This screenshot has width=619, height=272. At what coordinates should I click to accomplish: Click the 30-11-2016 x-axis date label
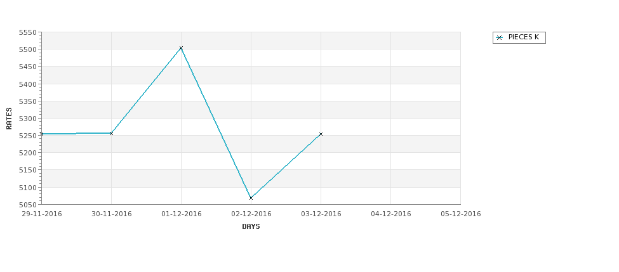coord(111,214)
